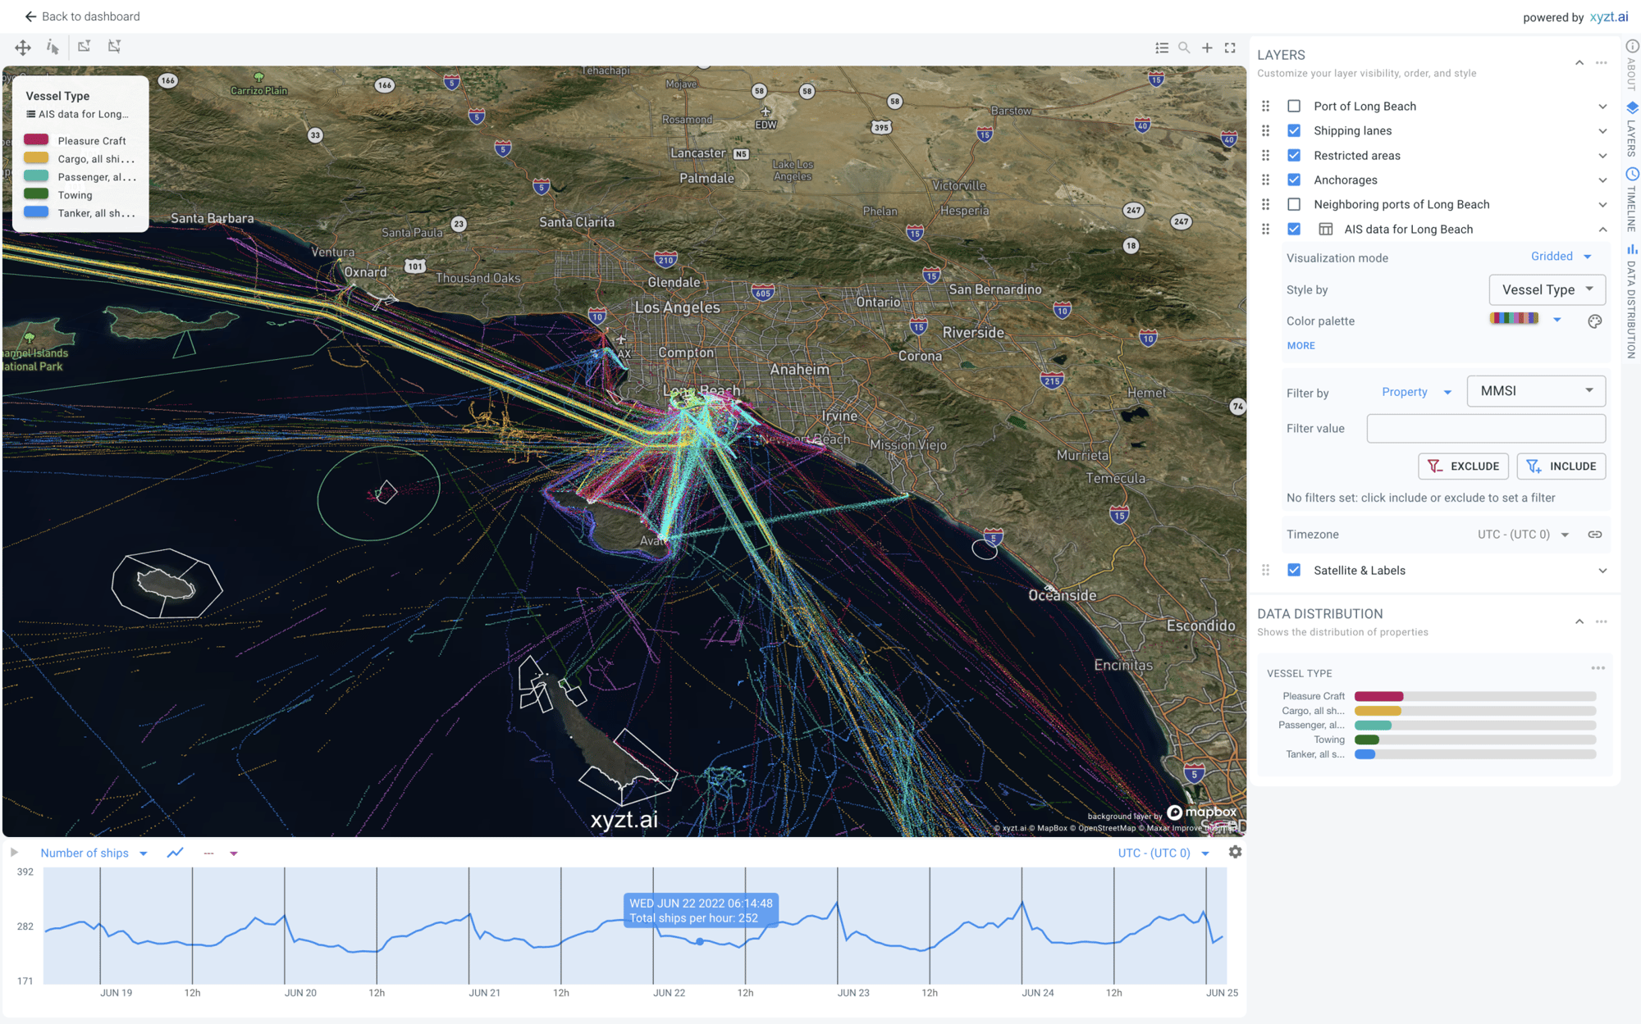Open the timeline UTC timezone dropdown
This screenshot has height=1024, width=1641.
pos(1163,853)
